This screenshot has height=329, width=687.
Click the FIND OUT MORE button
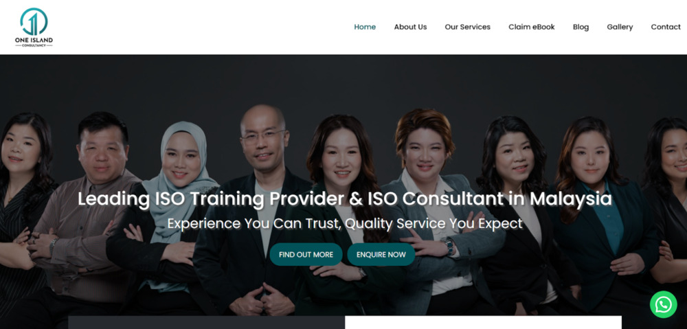click(306, 255)
